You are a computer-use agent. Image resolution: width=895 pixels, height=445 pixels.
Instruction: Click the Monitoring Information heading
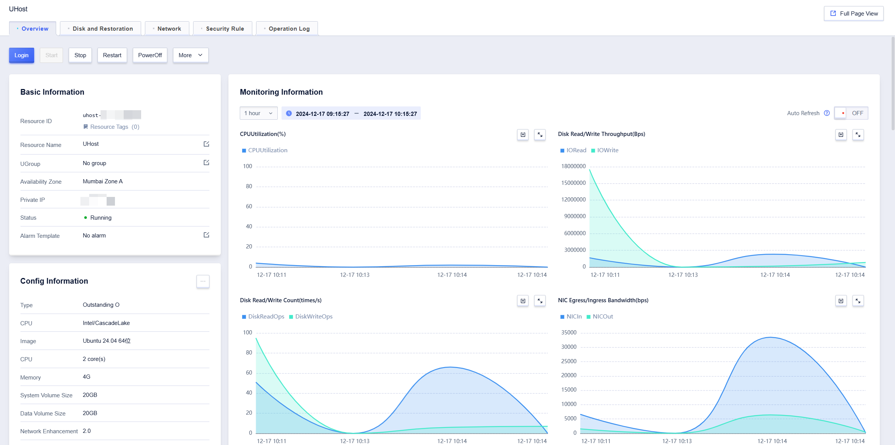[x=281, y=92]
